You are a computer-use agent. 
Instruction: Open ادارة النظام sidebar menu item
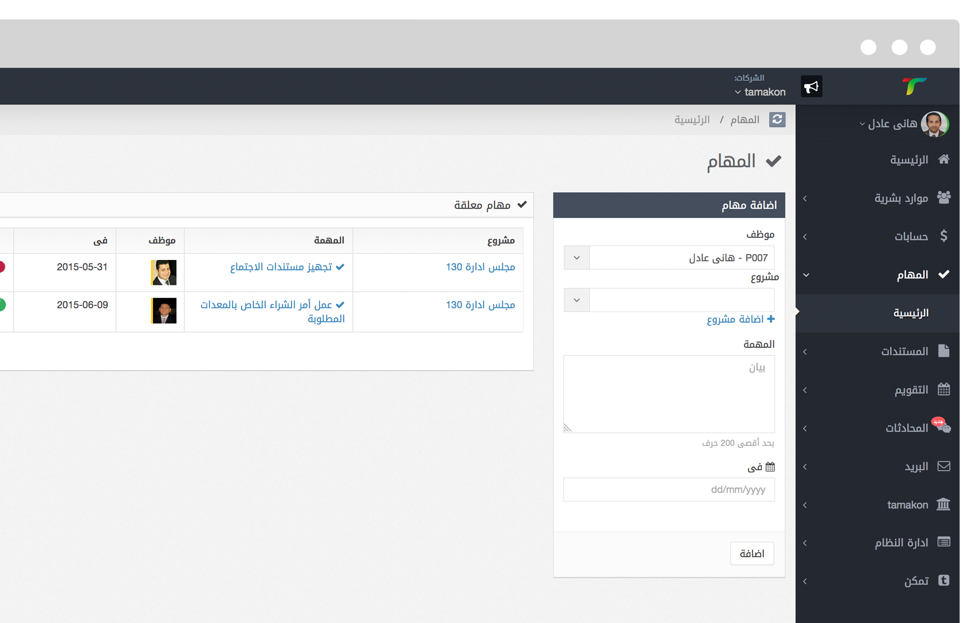pos(901,542)
